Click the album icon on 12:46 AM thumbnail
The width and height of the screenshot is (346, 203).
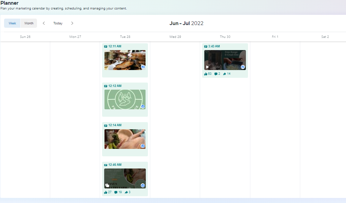[107, 185]
